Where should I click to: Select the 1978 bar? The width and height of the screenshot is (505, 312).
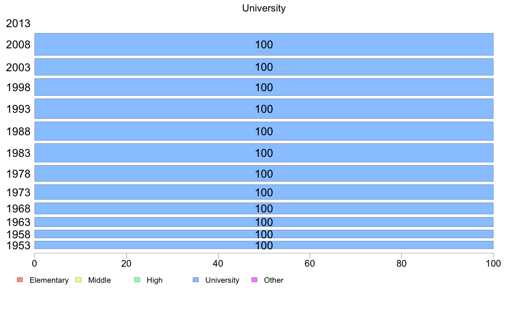pyautogui.click(x=264, y=173)
